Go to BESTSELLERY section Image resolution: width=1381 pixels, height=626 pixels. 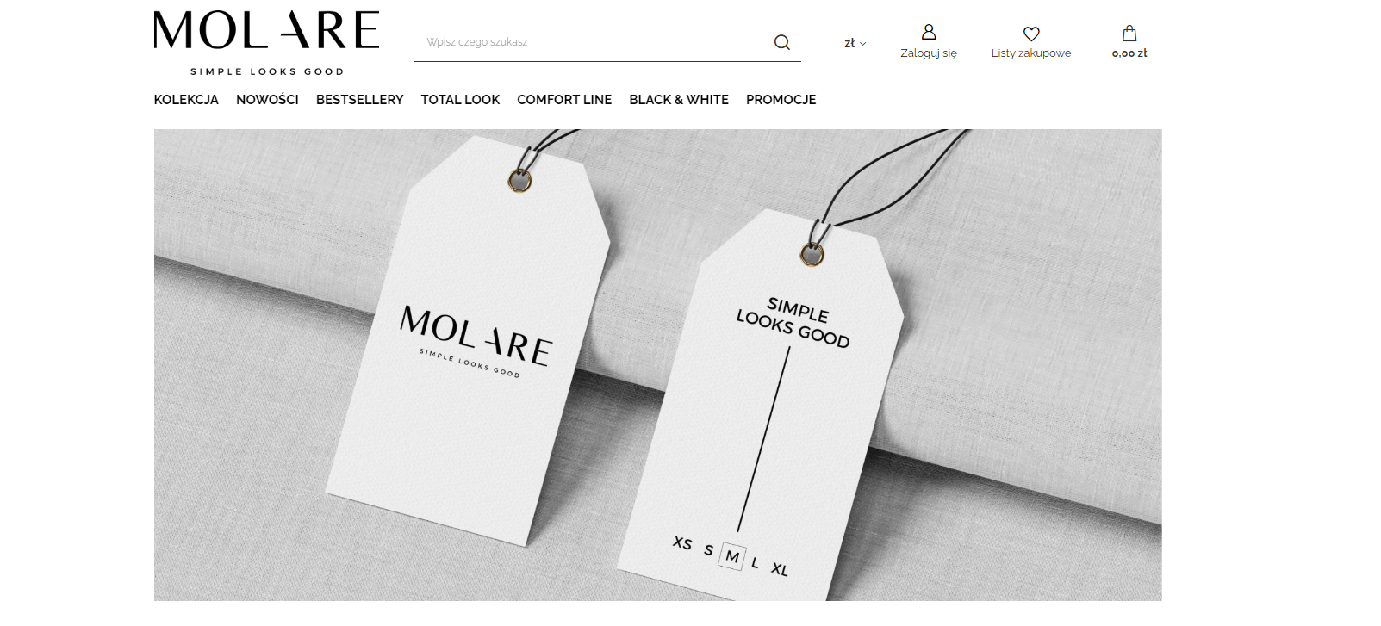[x=359, y=100]
